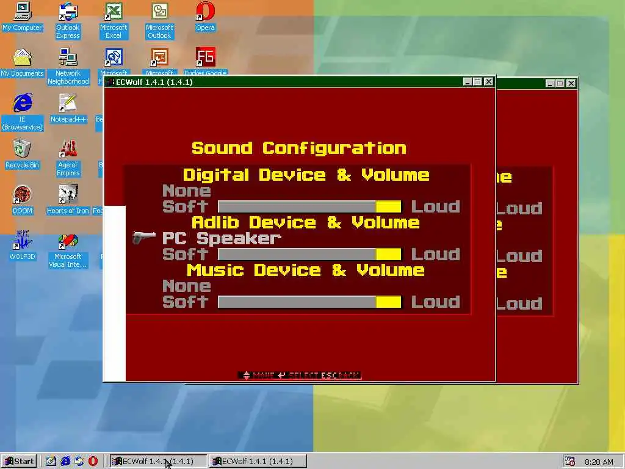Launch Outlook Express from the desktop
The image size is (625, 469).
click(68, 20)
